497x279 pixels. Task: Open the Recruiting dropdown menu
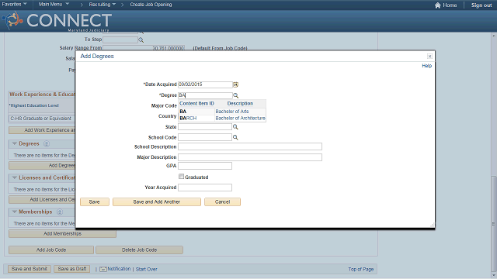(x=102, y=5)
